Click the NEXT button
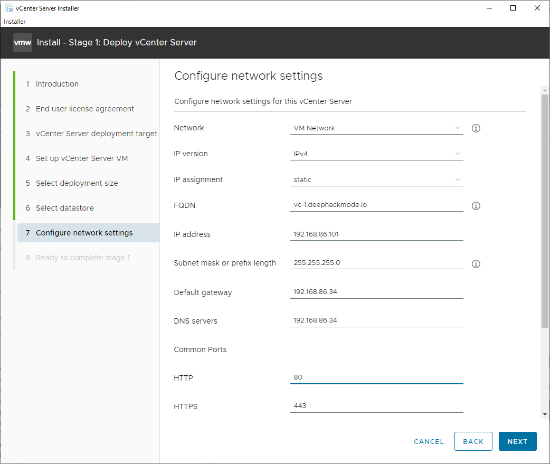 pyautogui.click(x=517, y=441)
